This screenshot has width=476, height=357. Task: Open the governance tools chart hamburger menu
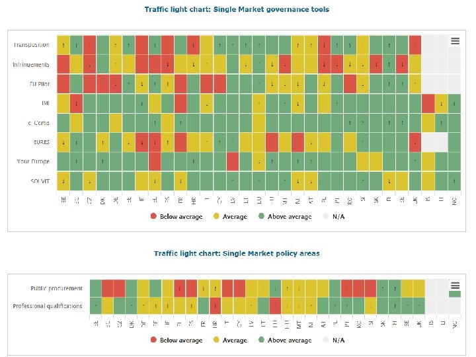(455, 41)
